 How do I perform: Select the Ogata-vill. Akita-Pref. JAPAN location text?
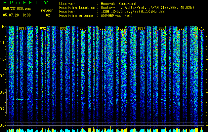[147, 8]
